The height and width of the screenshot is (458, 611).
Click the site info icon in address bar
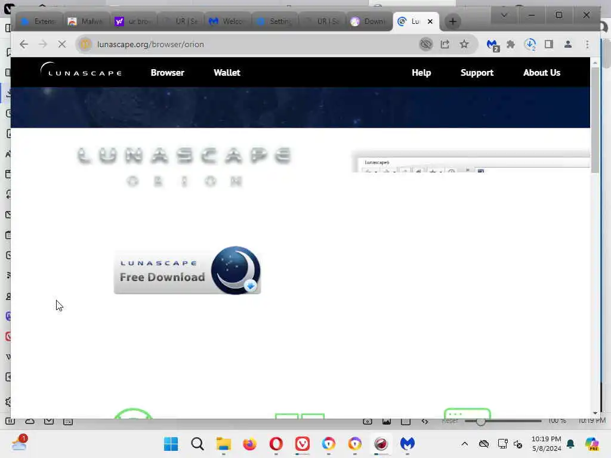click(85, 44)
